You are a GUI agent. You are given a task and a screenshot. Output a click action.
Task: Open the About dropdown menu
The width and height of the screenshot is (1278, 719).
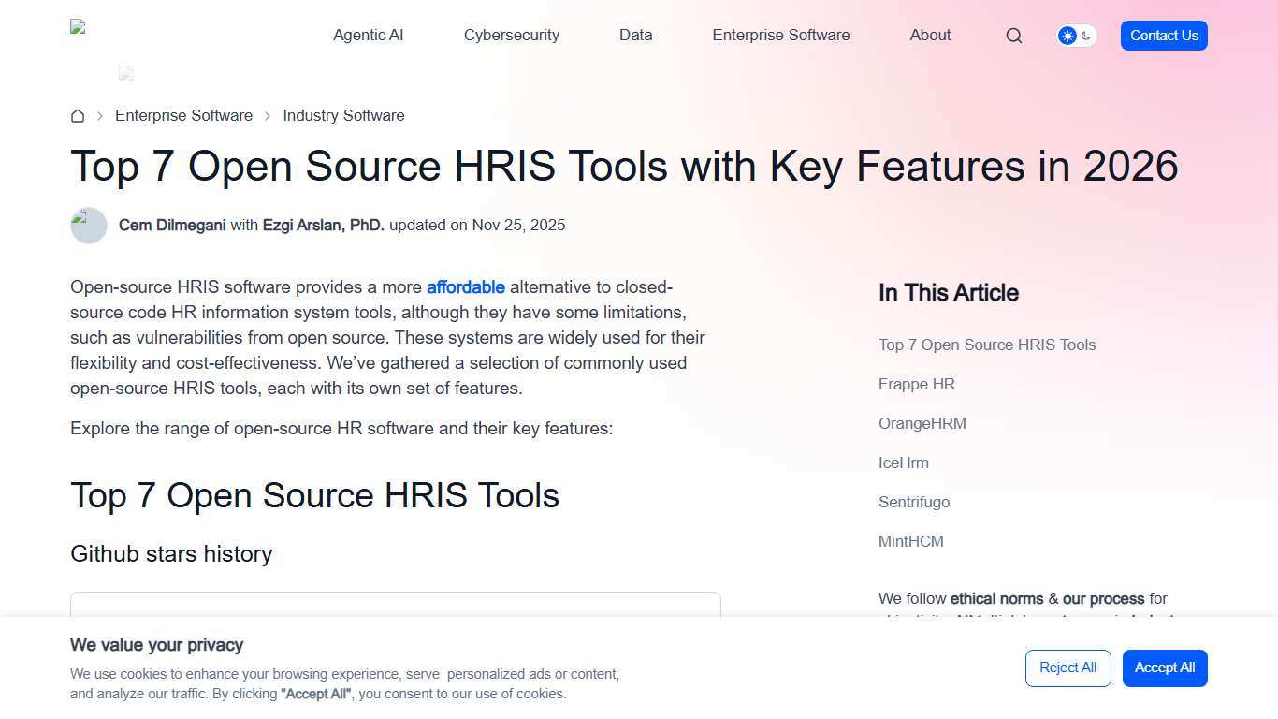(x=929, y=35)
